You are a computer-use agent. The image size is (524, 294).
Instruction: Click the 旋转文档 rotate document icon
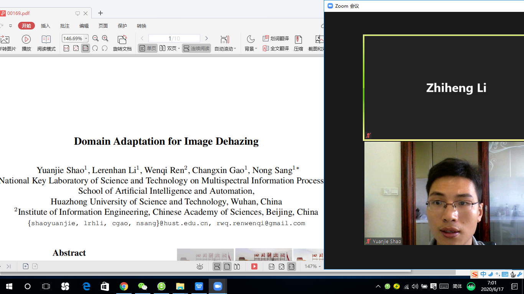(x=122, y=39)
